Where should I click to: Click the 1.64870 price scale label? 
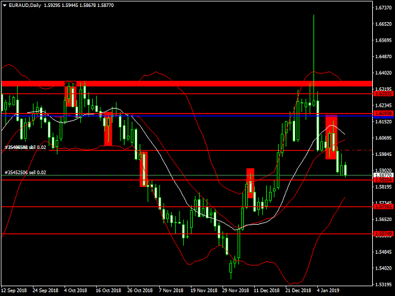[x=384, y=57]
